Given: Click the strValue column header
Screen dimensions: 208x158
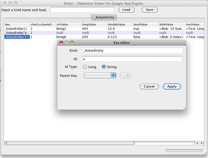Looking at the screenshot, I should [69, 24].
